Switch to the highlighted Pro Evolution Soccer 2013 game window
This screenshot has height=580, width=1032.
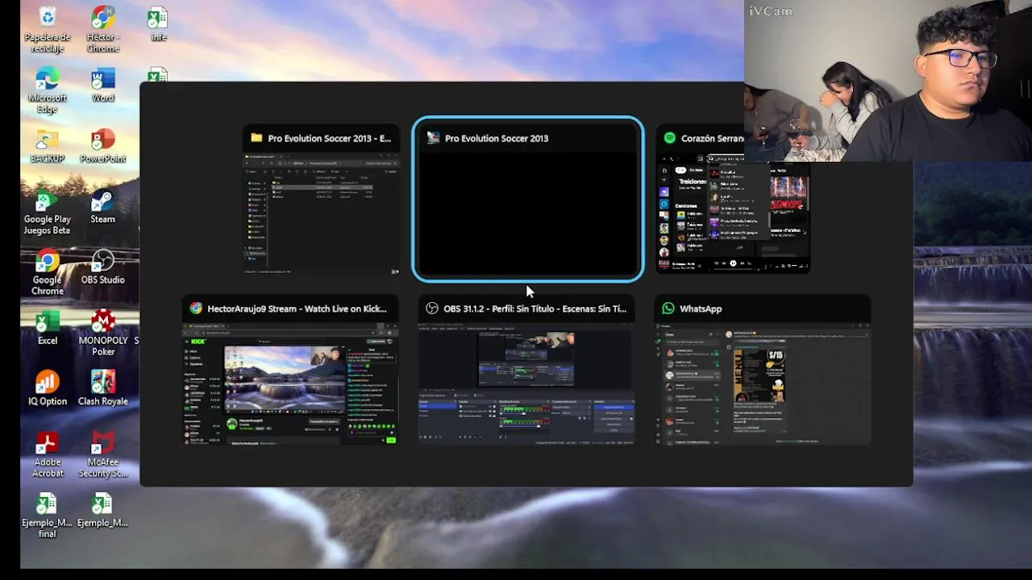(x=528, y=200)
